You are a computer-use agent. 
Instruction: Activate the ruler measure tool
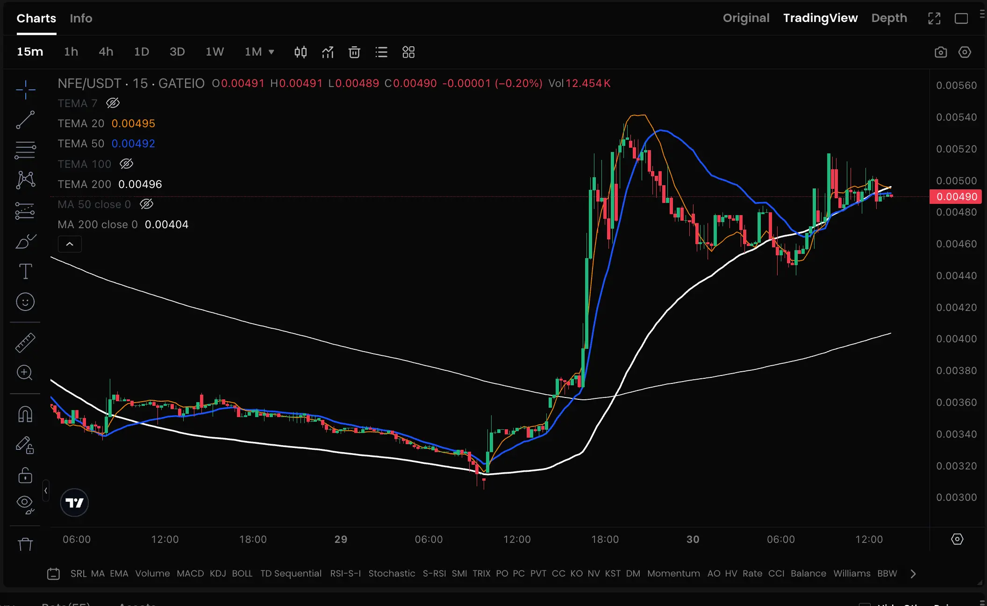point(25,343)
